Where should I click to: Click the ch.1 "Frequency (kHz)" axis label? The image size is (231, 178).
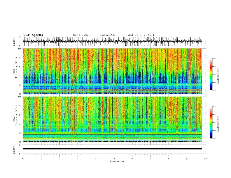tap(16, 68)
